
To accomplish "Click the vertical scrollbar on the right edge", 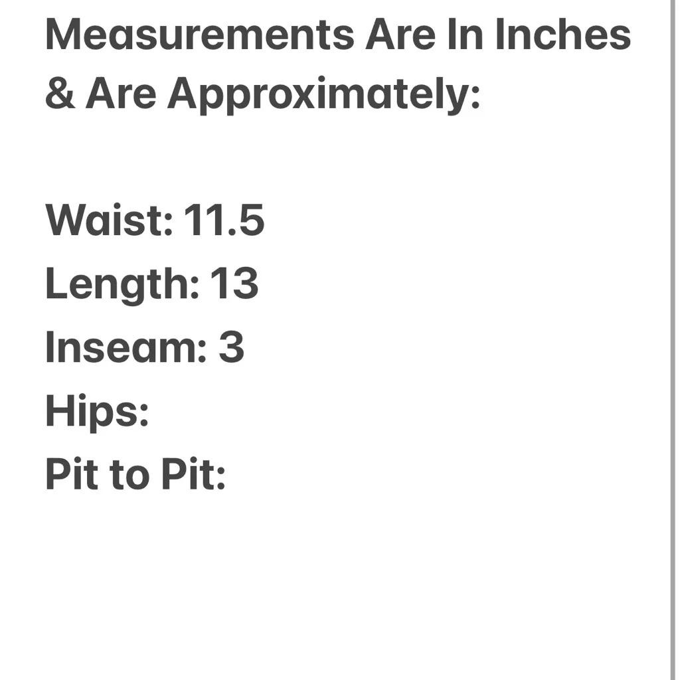I will [x=673, y=332].
